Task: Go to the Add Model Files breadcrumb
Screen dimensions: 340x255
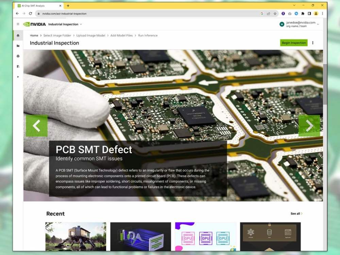Action: [121, 36]
